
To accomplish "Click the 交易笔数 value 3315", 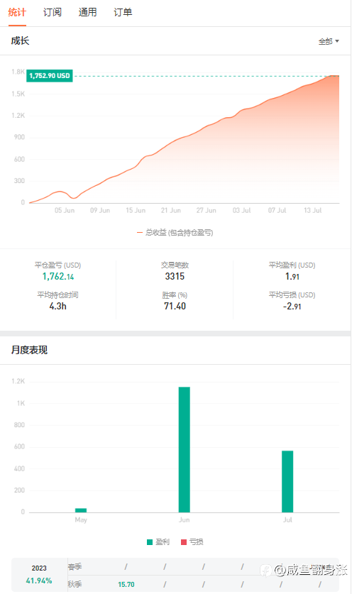I will point(175,277).
